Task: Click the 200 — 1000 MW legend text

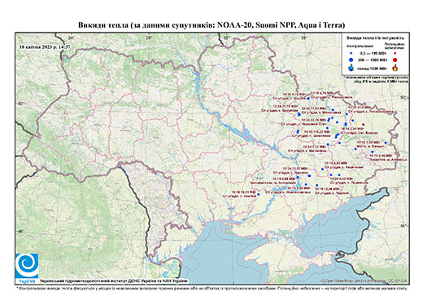Action: coord(373,60)
